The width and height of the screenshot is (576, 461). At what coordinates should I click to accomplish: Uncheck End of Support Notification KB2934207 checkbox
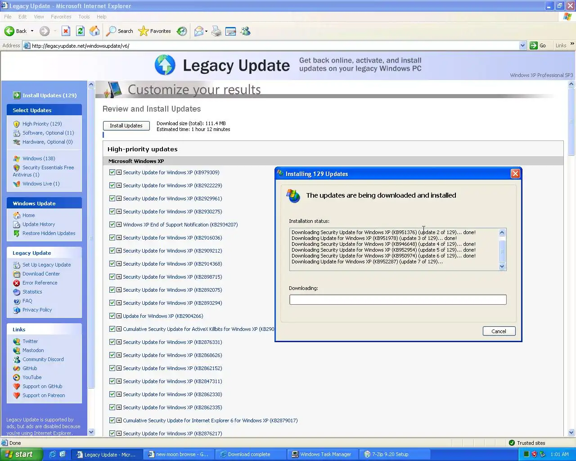112,224
